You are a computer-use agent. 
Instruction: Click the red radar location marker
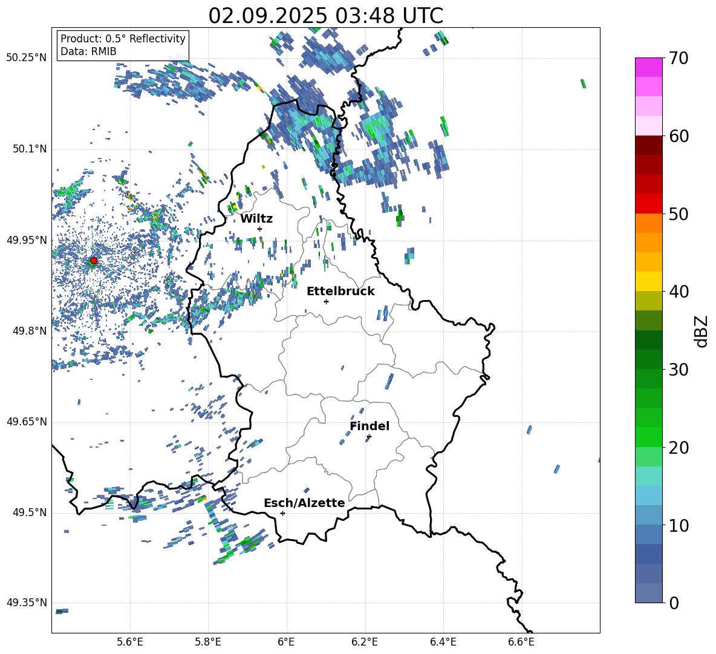coord(94,261)
